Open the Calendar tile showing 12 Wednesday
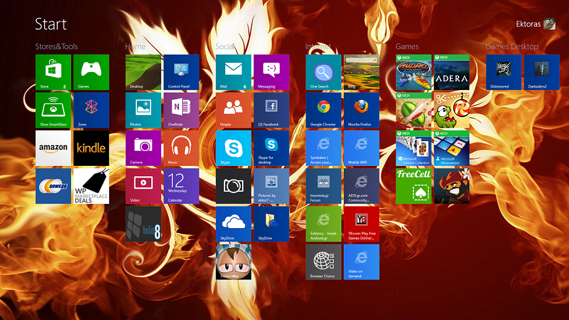The height and width of the screenshot is (320, 569). click(181, 186)
